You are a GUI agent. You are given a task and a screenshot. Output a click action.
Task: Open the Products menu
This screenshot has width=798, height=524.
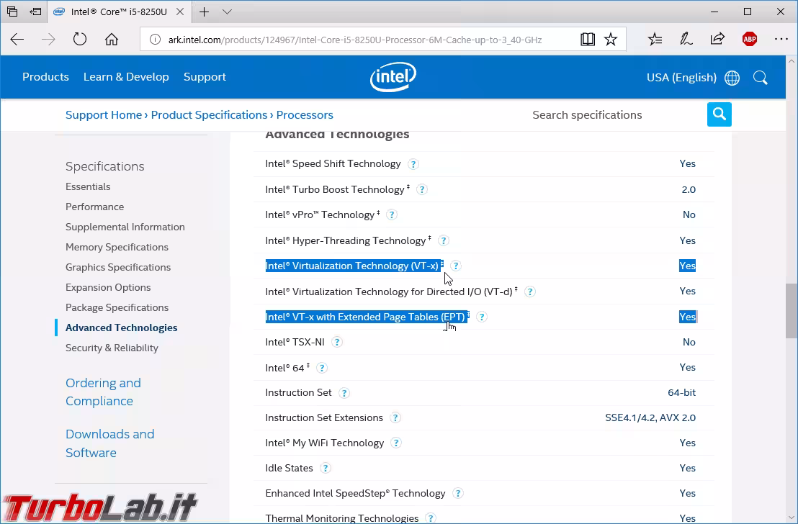pos(45,77)
